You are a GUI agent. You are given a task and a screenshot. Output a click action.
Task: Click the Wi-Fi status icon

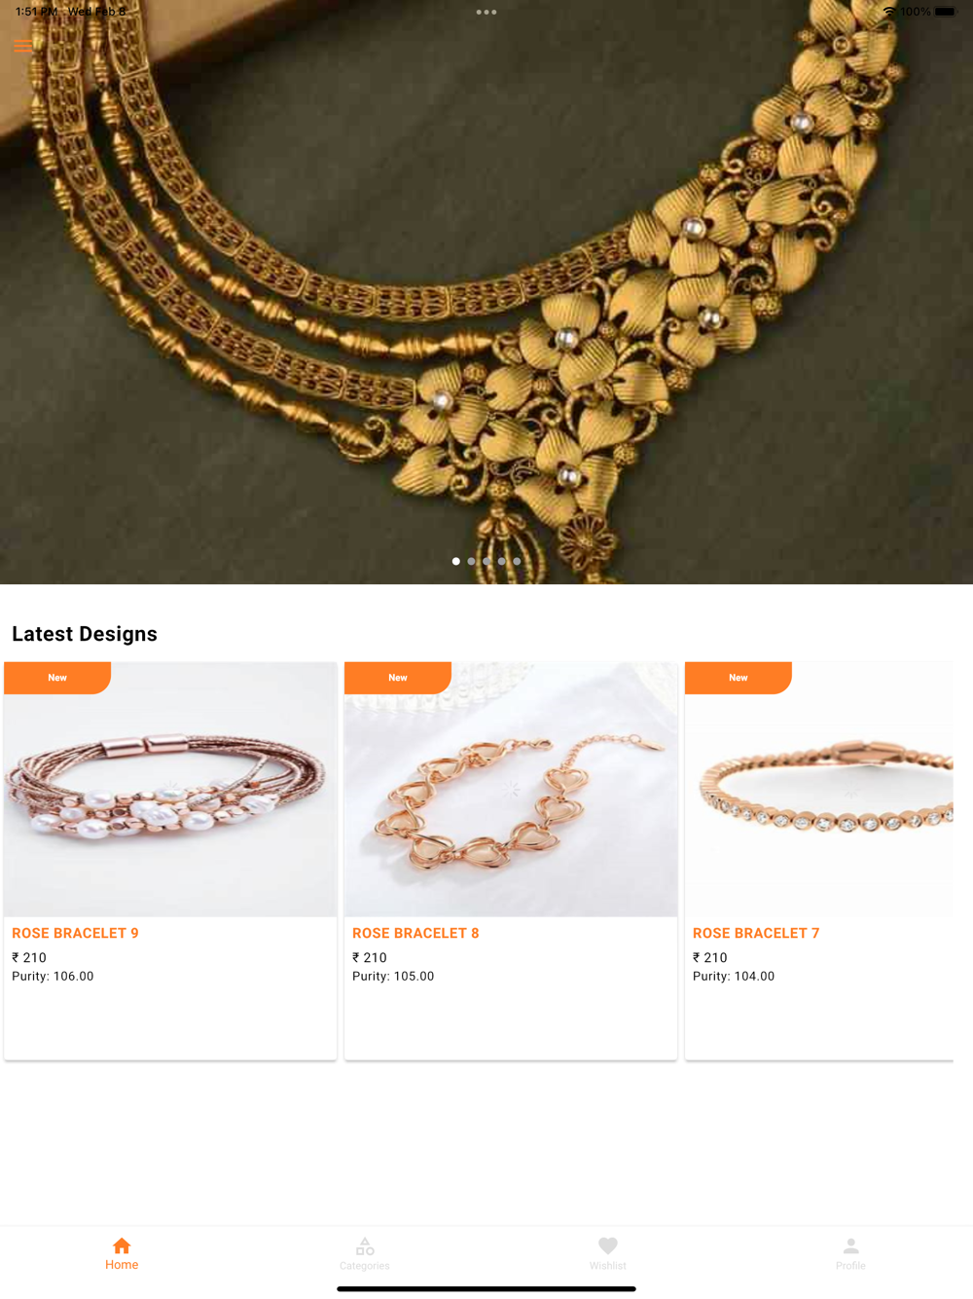[888, 12]
